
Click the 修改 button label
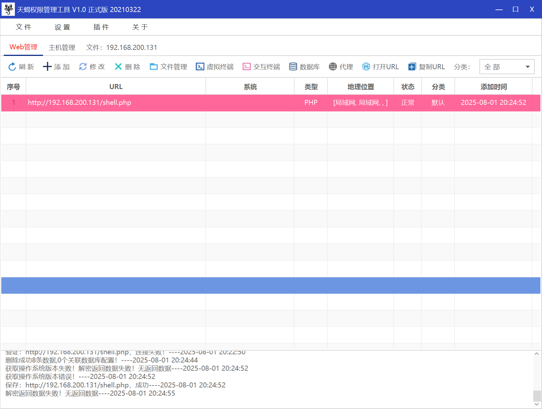coord(97,67)
